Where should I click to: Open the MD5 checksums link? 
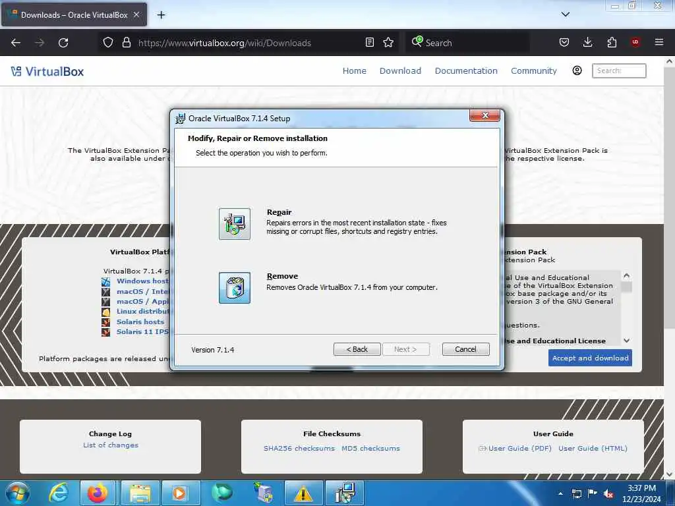point(370,448)
